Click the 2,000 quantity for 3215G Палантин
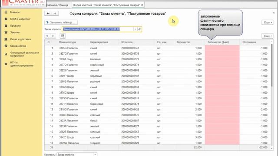This screenshot has width=278, height=156. click(x=199, y=110)
